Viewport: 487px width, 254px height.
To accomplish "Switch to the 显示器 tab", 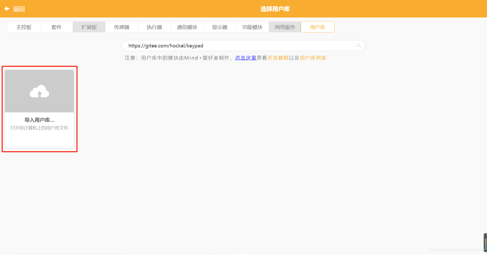I will [220, 27].
